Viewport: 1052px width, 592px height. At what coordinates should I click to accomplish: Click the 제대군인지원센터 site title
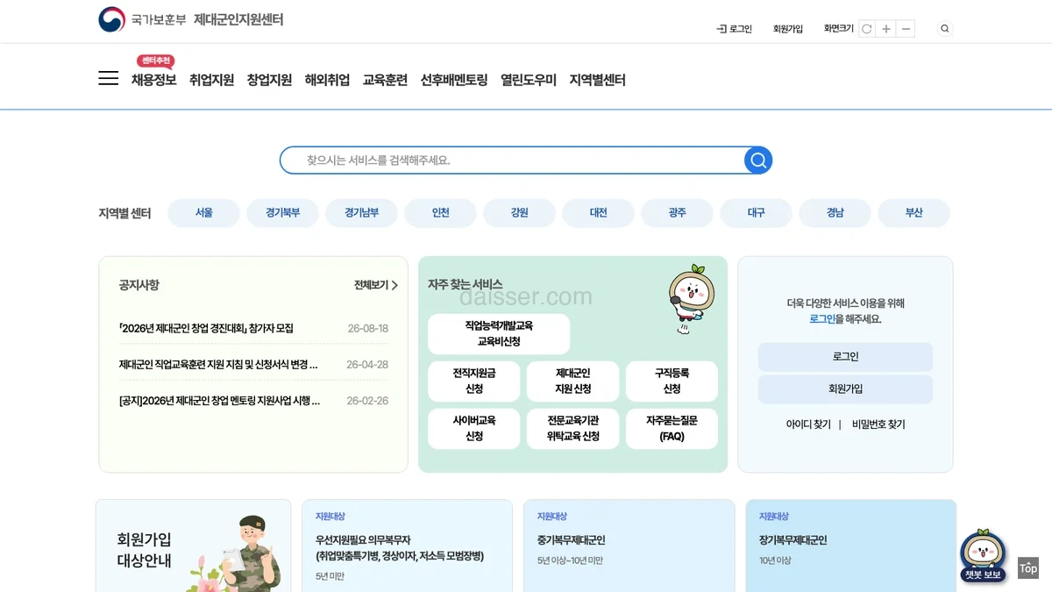[x=238, y=19]
